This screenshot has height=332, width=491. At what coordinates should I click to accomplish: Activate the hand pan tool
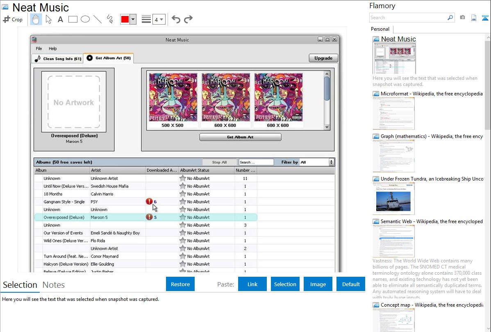[36, 19]
